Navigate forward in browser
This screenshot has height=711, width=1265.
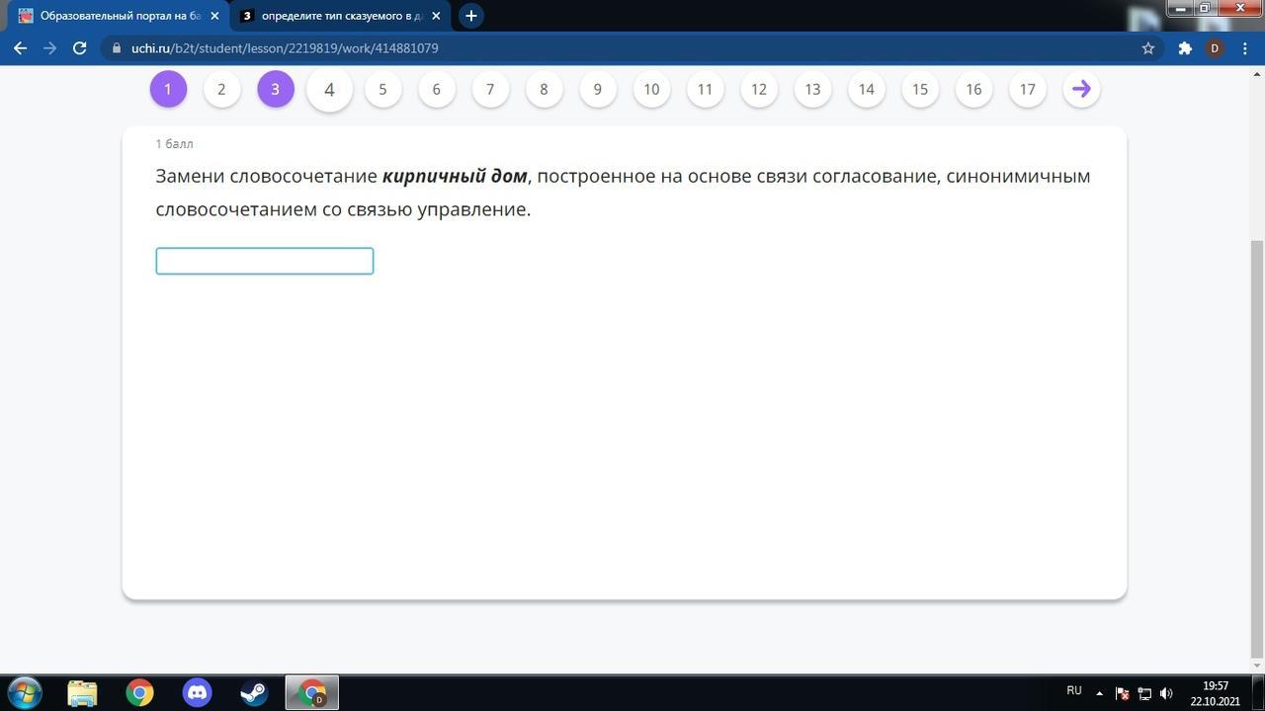49,47
